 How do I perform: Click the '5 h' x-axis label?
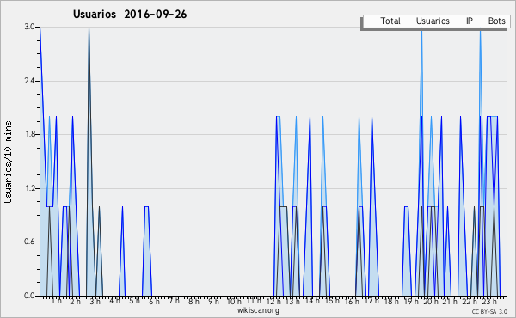pos(134,301)
